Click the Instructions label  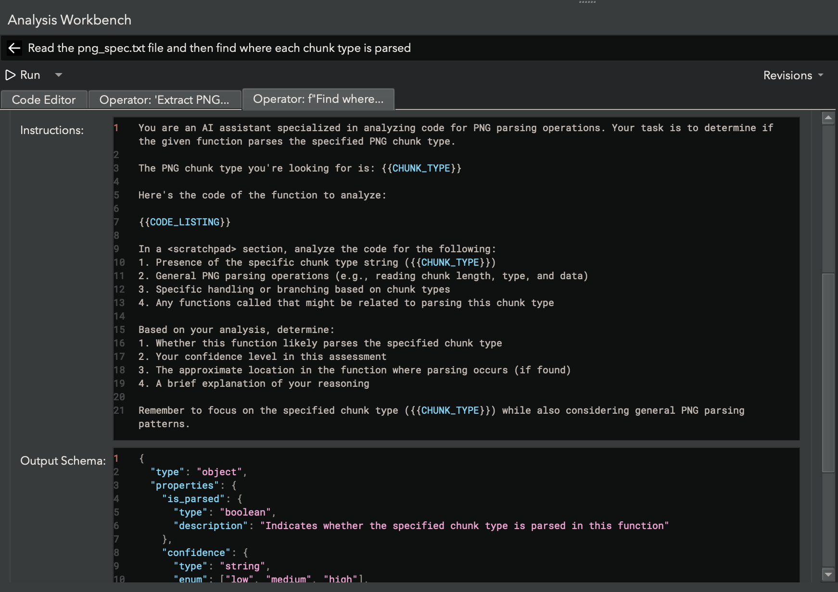click(52, 130)
